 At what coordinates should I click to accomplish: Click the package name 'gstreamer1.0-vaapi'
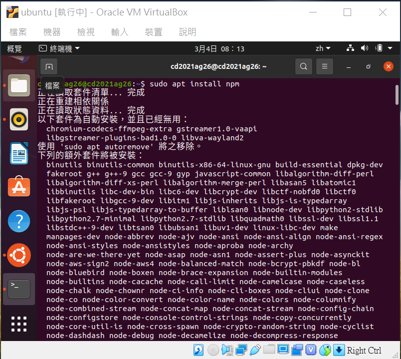pos(216,129)
